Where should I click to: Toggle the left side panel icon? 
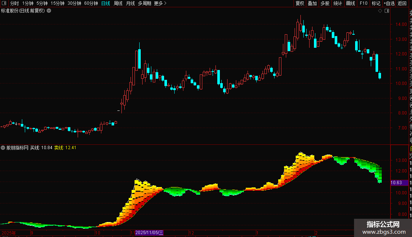[4, 3]
